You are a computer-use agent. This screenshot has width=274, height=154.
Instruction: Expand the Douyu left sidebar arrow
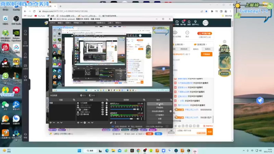pyautogui.click(x=29, y=85)
